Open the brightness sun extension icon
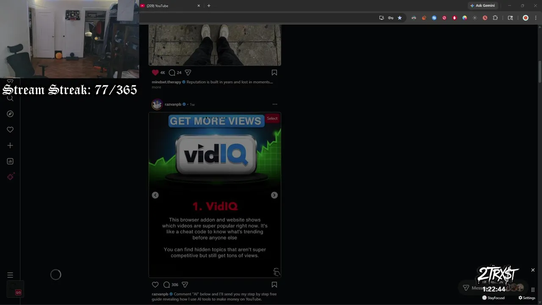542x305 pixels. [x=475, y=18]
